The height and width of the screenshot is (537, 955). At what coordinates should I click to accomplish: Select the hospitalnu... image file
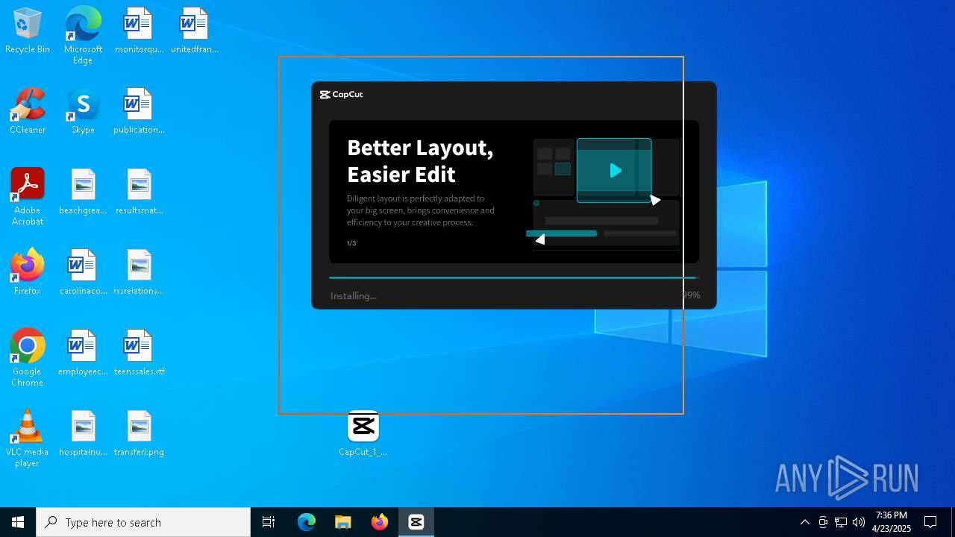(83, 434)
